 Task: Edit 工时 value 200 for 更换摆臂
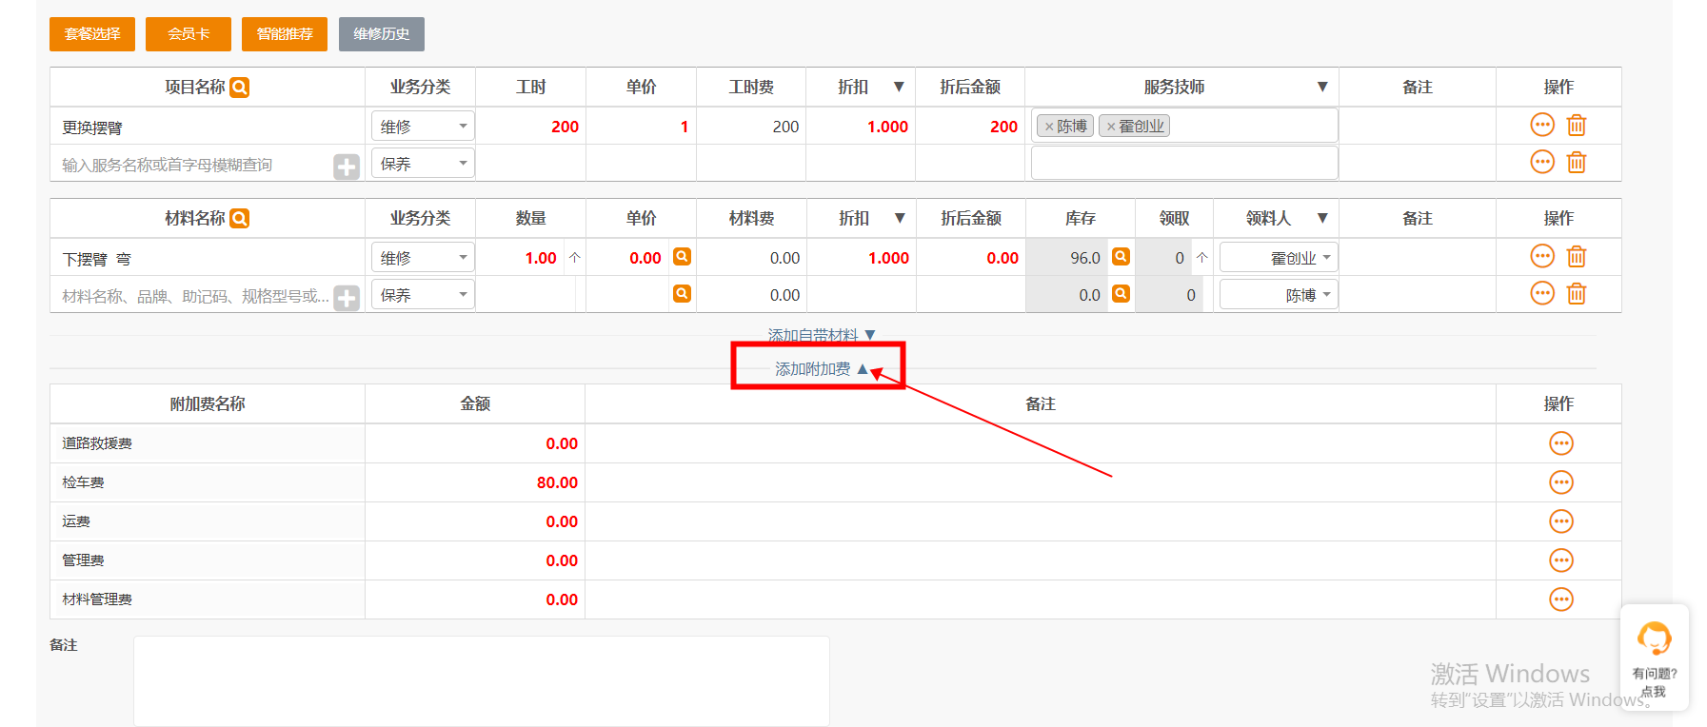(x=531, y=127)
